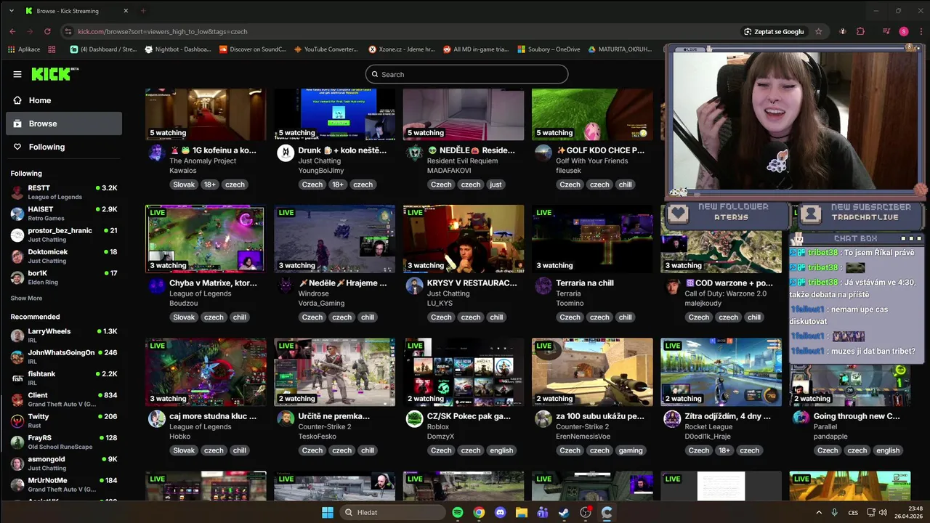Open the browser extensions puzzle icon

click(x=861, y=31)
